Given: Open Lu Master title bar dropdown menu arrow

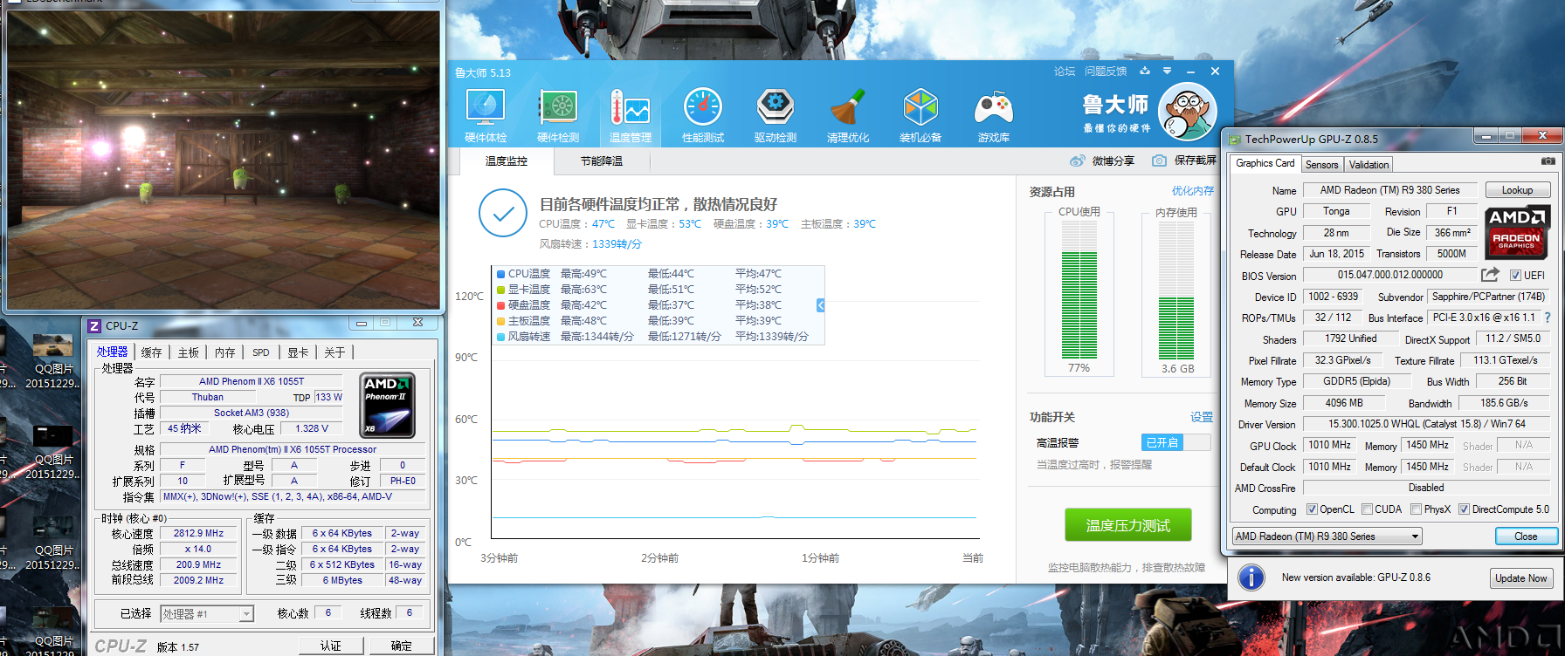Looking at the screenshot, I should coord(1167,71).
